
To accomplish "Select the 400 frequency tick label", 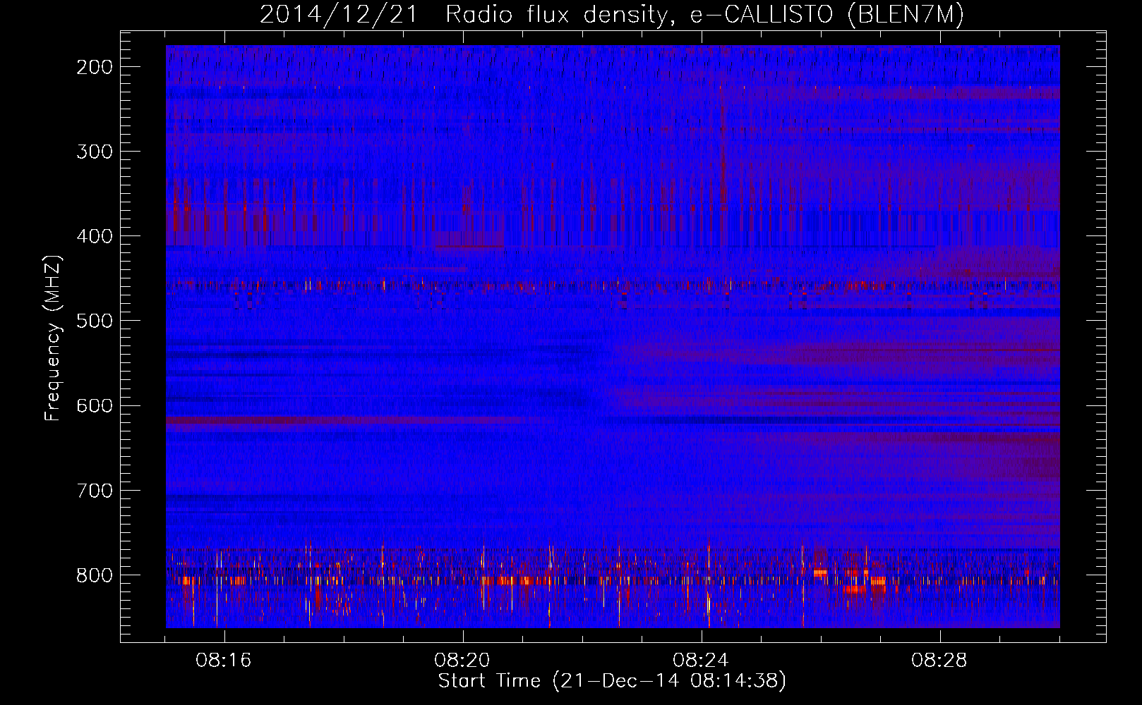I will click(95, 236).
